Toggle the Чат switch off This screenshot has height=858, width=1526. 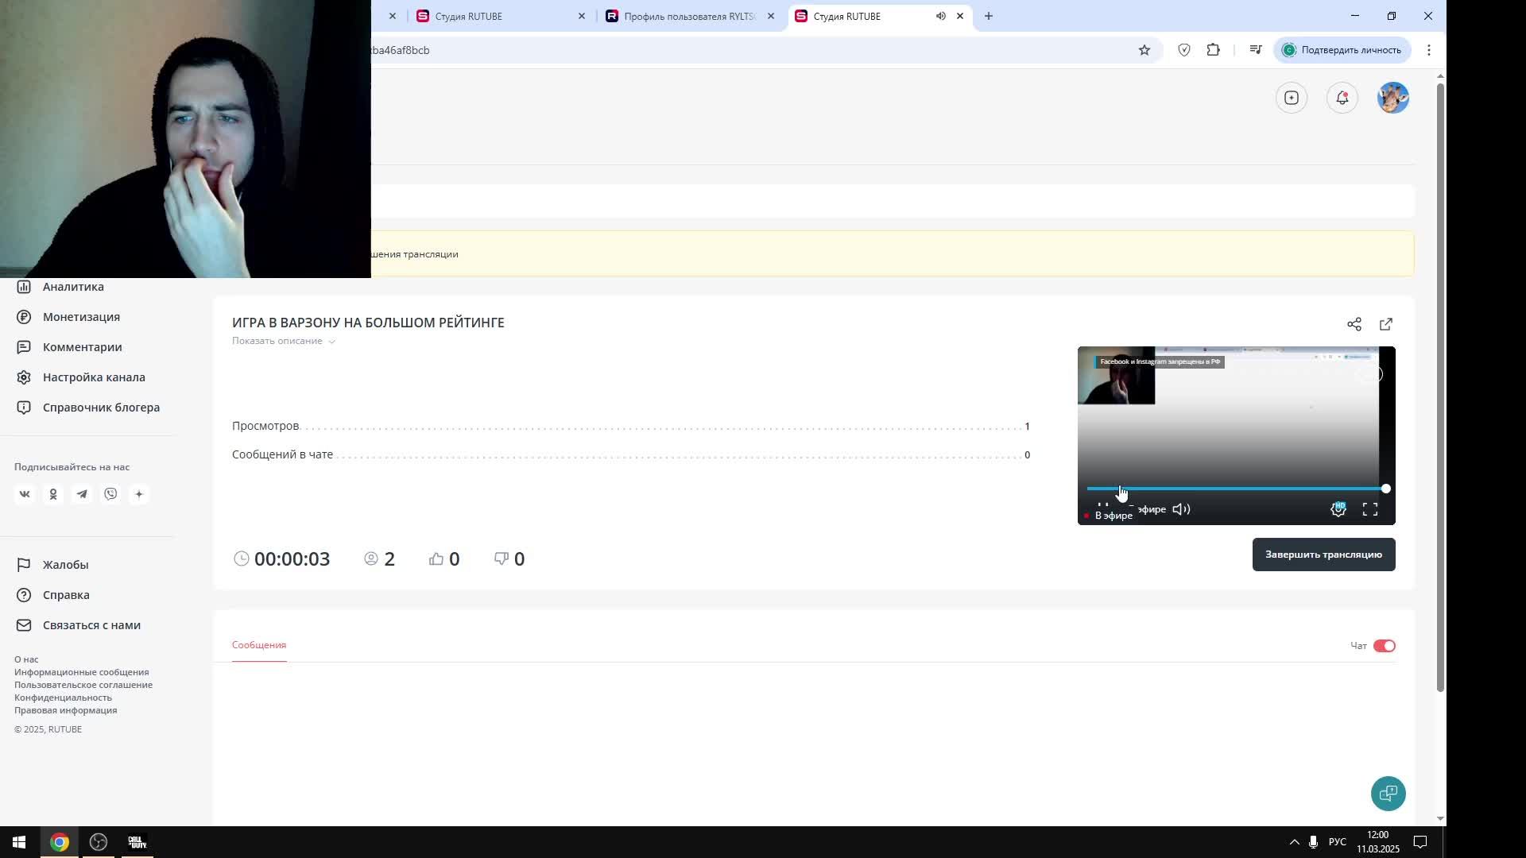[x=1384, y=646]
